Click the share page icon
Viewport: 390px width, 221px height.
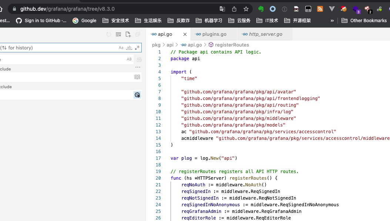click(x=234, y=9)
